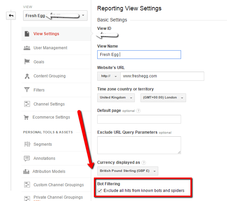Image resolution: width=227 pixels, height=201 pixels.
Task: Click the Channel Settings icon
Action: coord(27,104)
